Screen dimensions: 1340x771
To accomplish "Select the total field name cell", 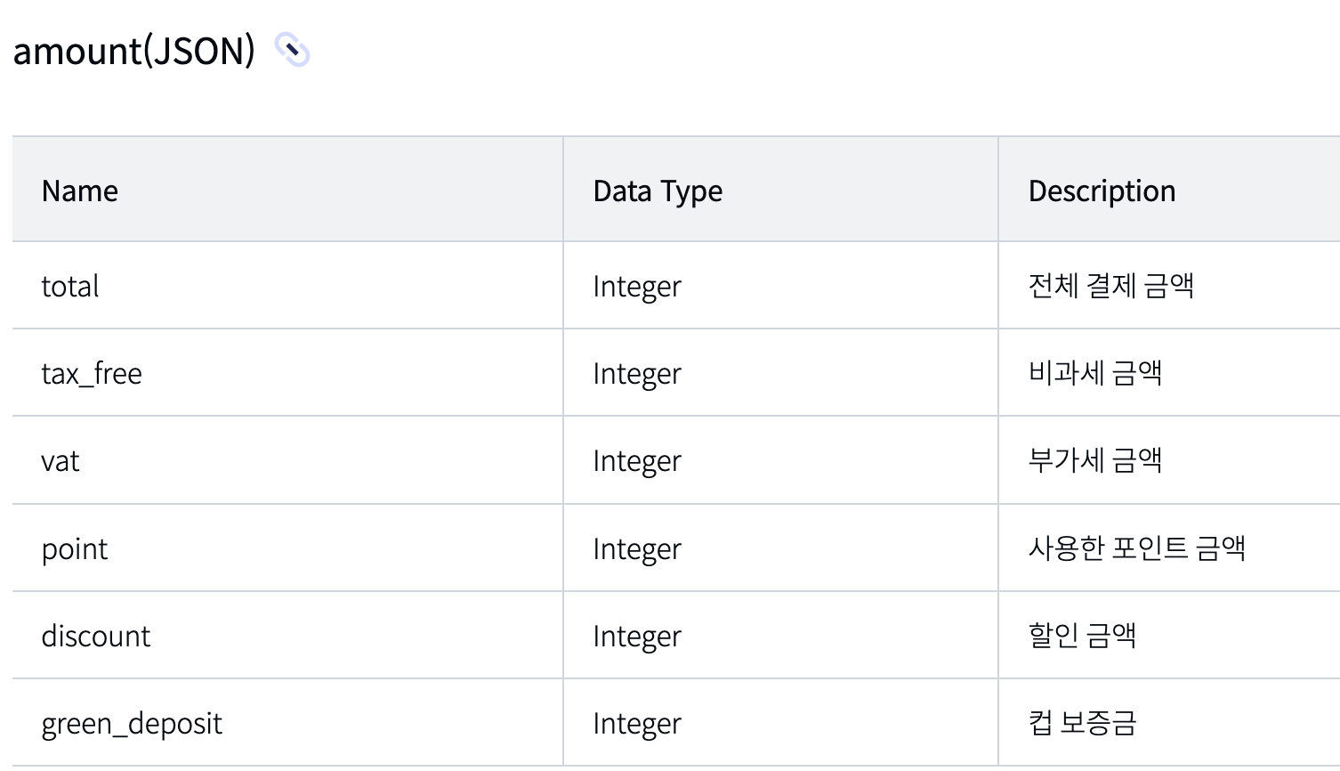I will click(70, 286).
